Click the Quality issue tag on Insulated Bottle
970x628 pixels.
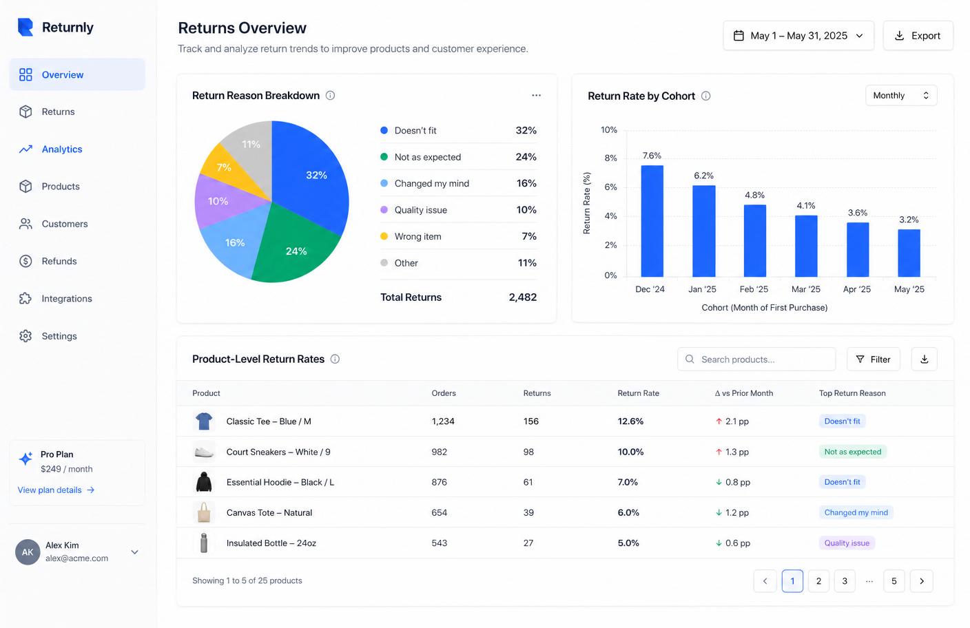point(847,543)
